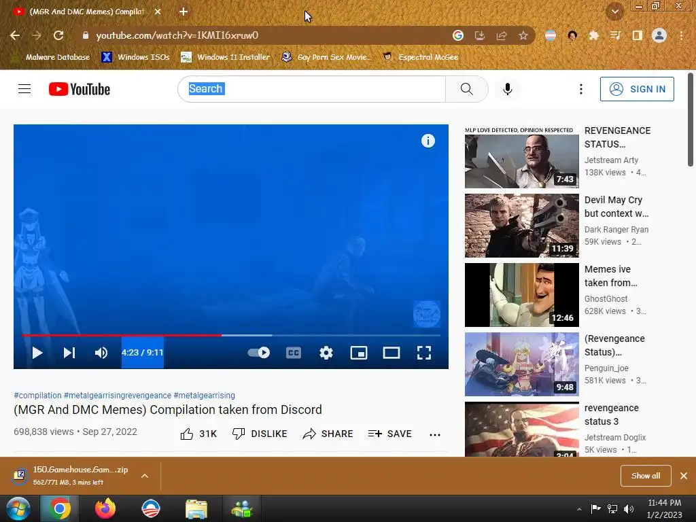696x522 pixels.
Task: Open tab search dropdown arrow
Action: (614, 12)
